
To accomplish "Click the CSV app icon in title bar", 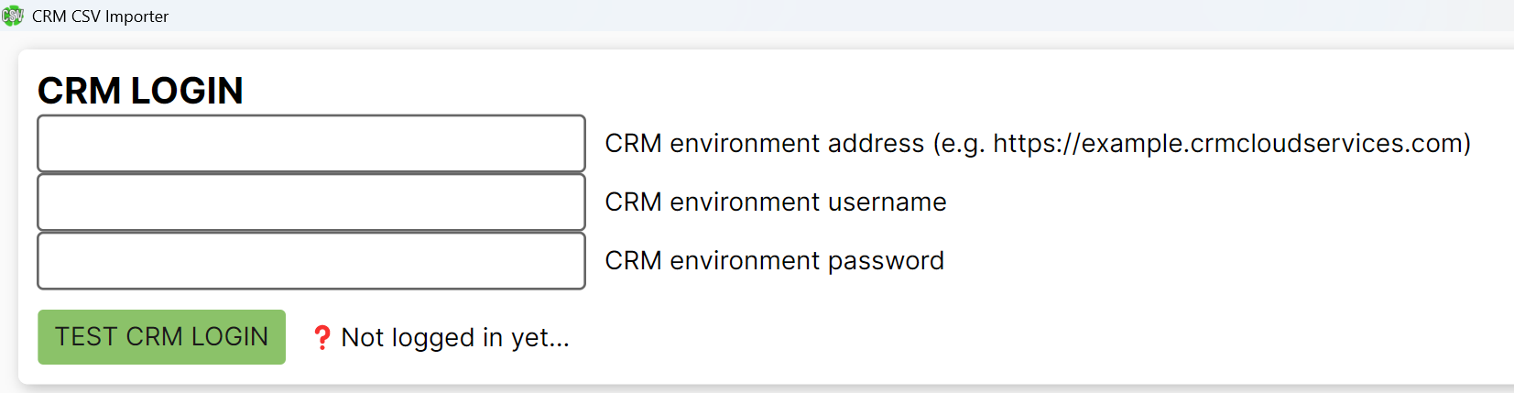I will click(x=13, y=16).
